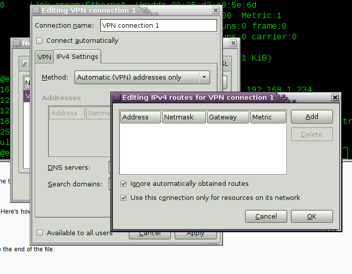
Task: Click the Connection name input field
Action: coord(159,25)
